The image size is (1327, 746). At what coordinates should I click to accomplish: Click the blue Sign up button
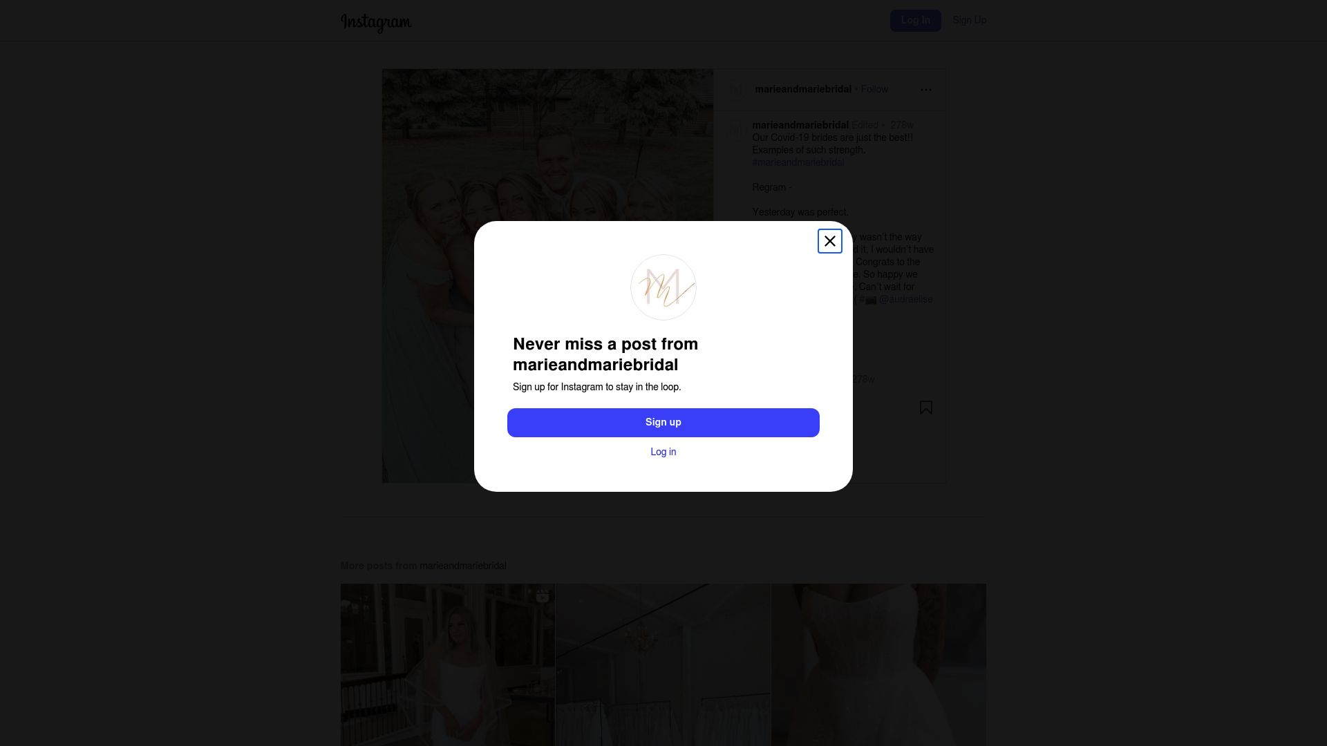(x=663, y=422)
